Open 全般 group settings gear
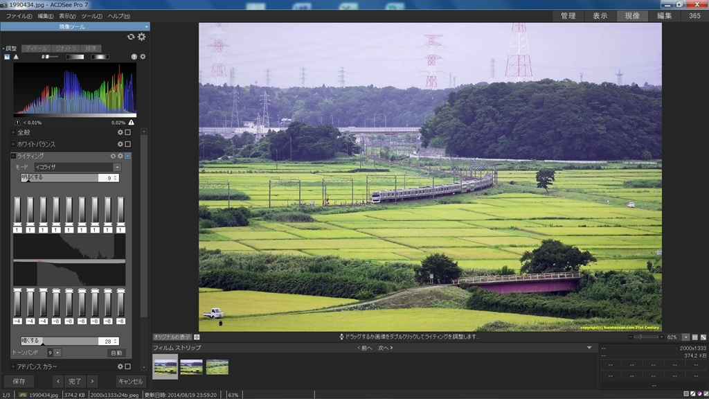Image resolution: width=709 pixels, height=399 pixels. pos(120,132)
